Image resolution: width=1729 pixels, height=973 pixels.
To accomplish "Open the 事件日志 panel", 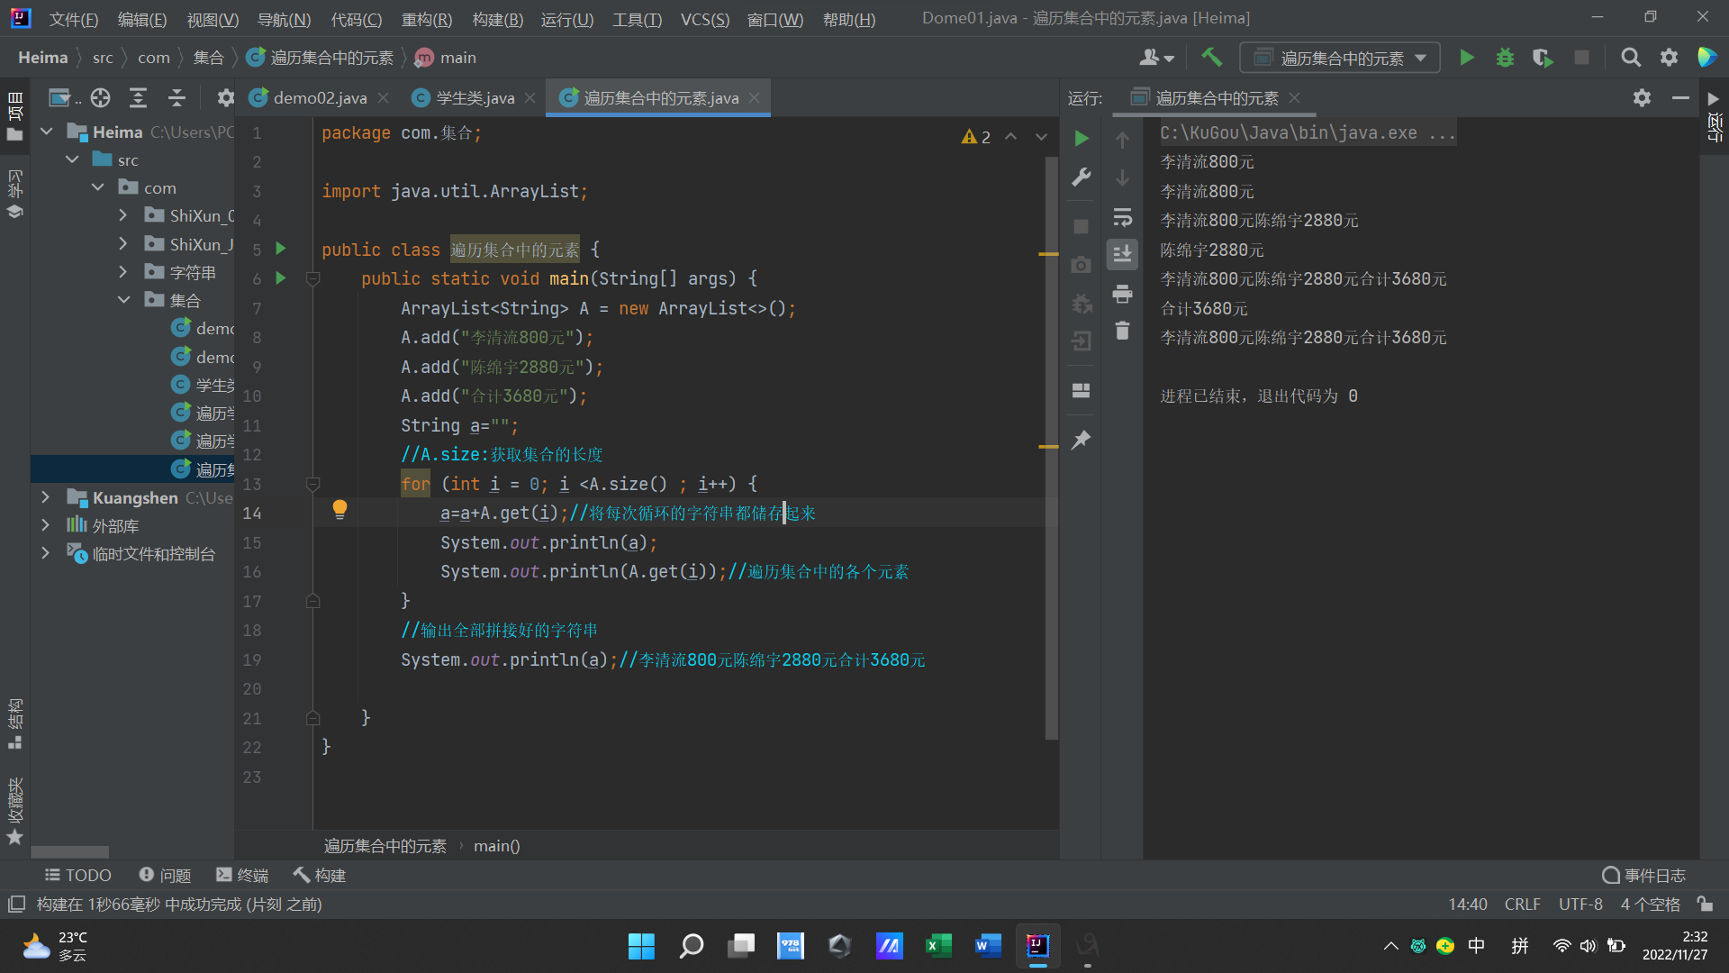I will click(1643, 875).
